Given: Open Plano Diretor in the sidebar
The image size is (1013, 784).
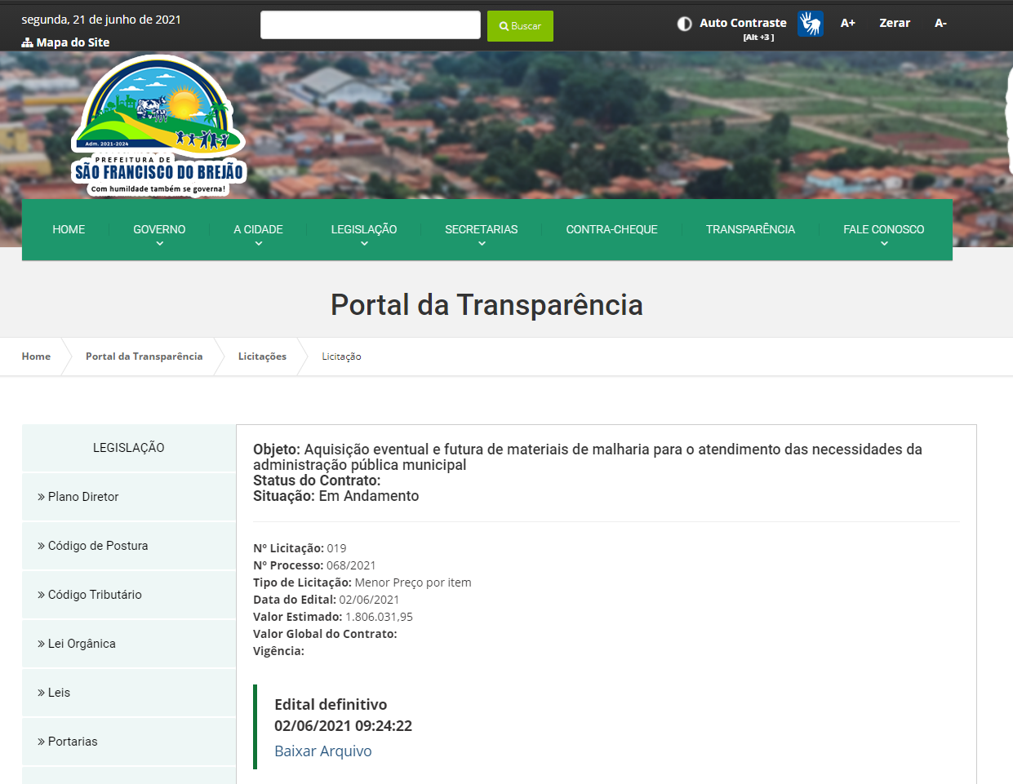Looking at the screenshot, I should coord(129,497).
